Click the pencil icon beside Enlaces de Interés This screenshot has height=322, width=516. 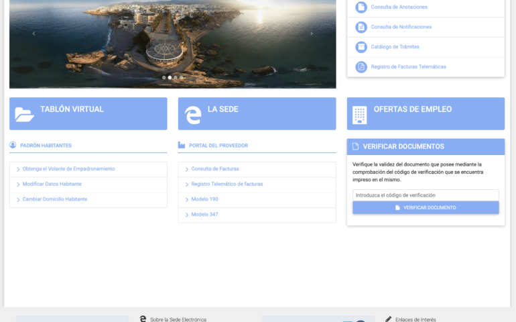(x=388, y=319)
